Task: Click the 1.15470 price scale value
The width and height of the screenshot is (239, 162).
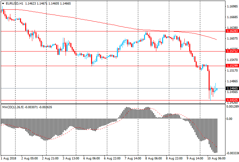Action: (x=232, y=60)
